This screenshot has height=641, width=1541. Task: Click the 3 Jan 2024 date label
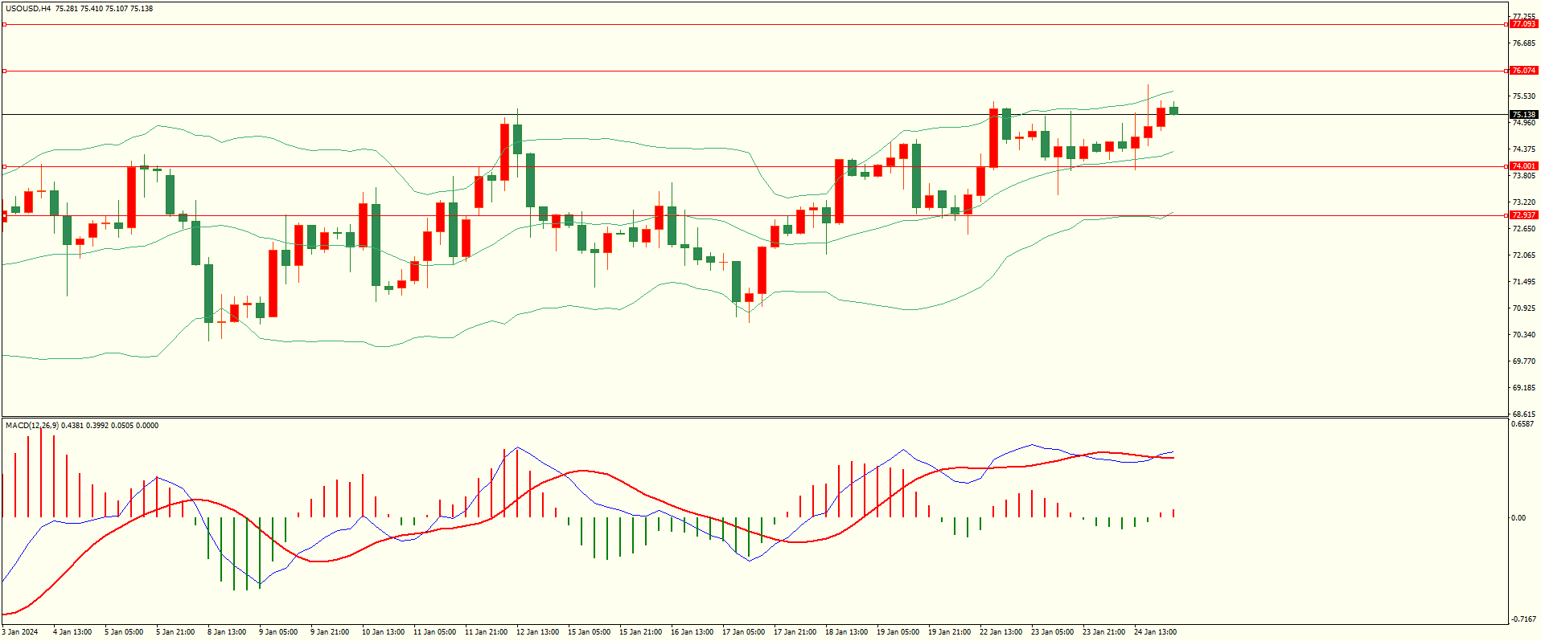(x=20, y=632)
